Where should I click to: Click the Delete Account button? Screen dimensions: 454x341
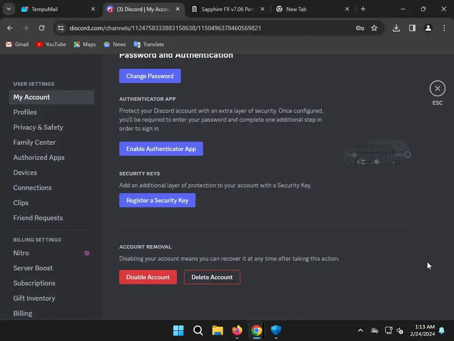point(212,277)
